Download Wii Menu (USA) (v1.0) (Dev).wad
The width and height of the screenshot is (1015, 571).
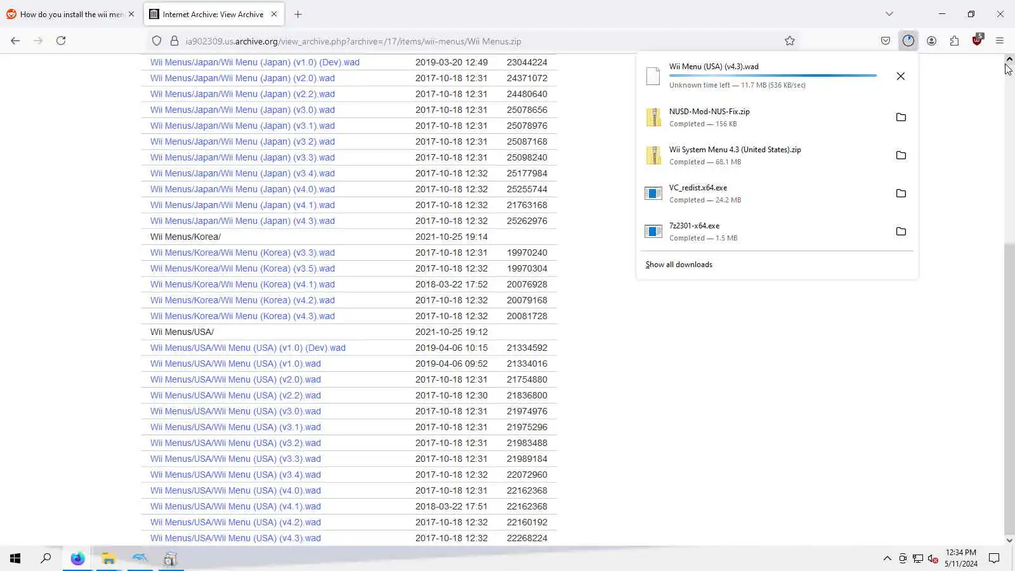pyautogui.click(x=248, y=348)
